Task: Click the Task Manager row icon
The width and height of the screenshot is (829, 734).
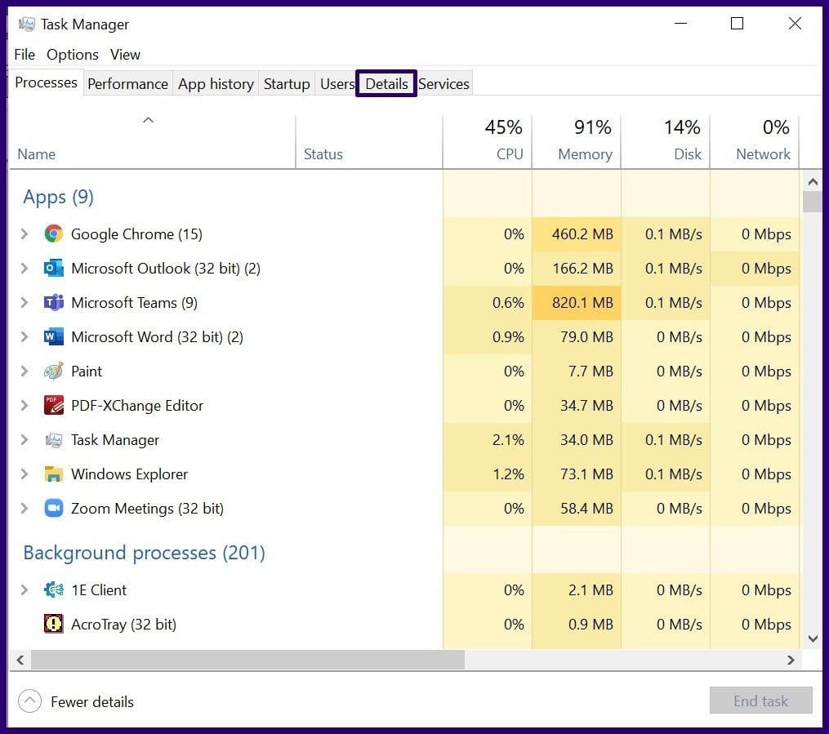Action: [x=53, y=439]
